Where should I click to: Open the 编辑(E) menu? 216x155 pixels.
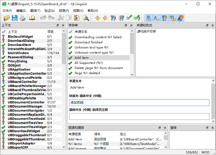tap(21, 11)
